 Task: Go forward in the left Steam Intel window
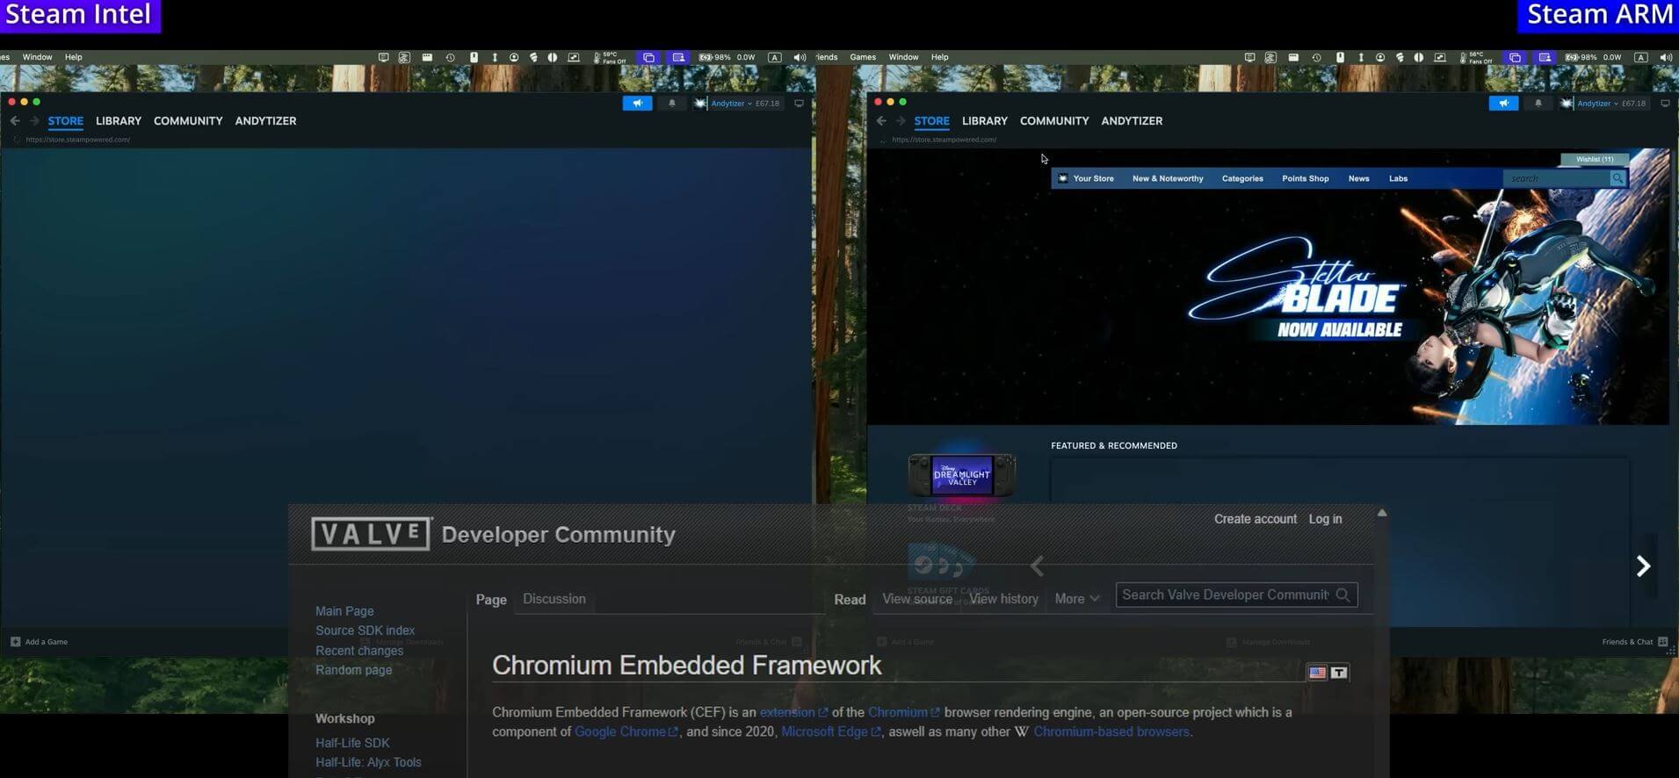pyautogui.click(x=34, y=121)
